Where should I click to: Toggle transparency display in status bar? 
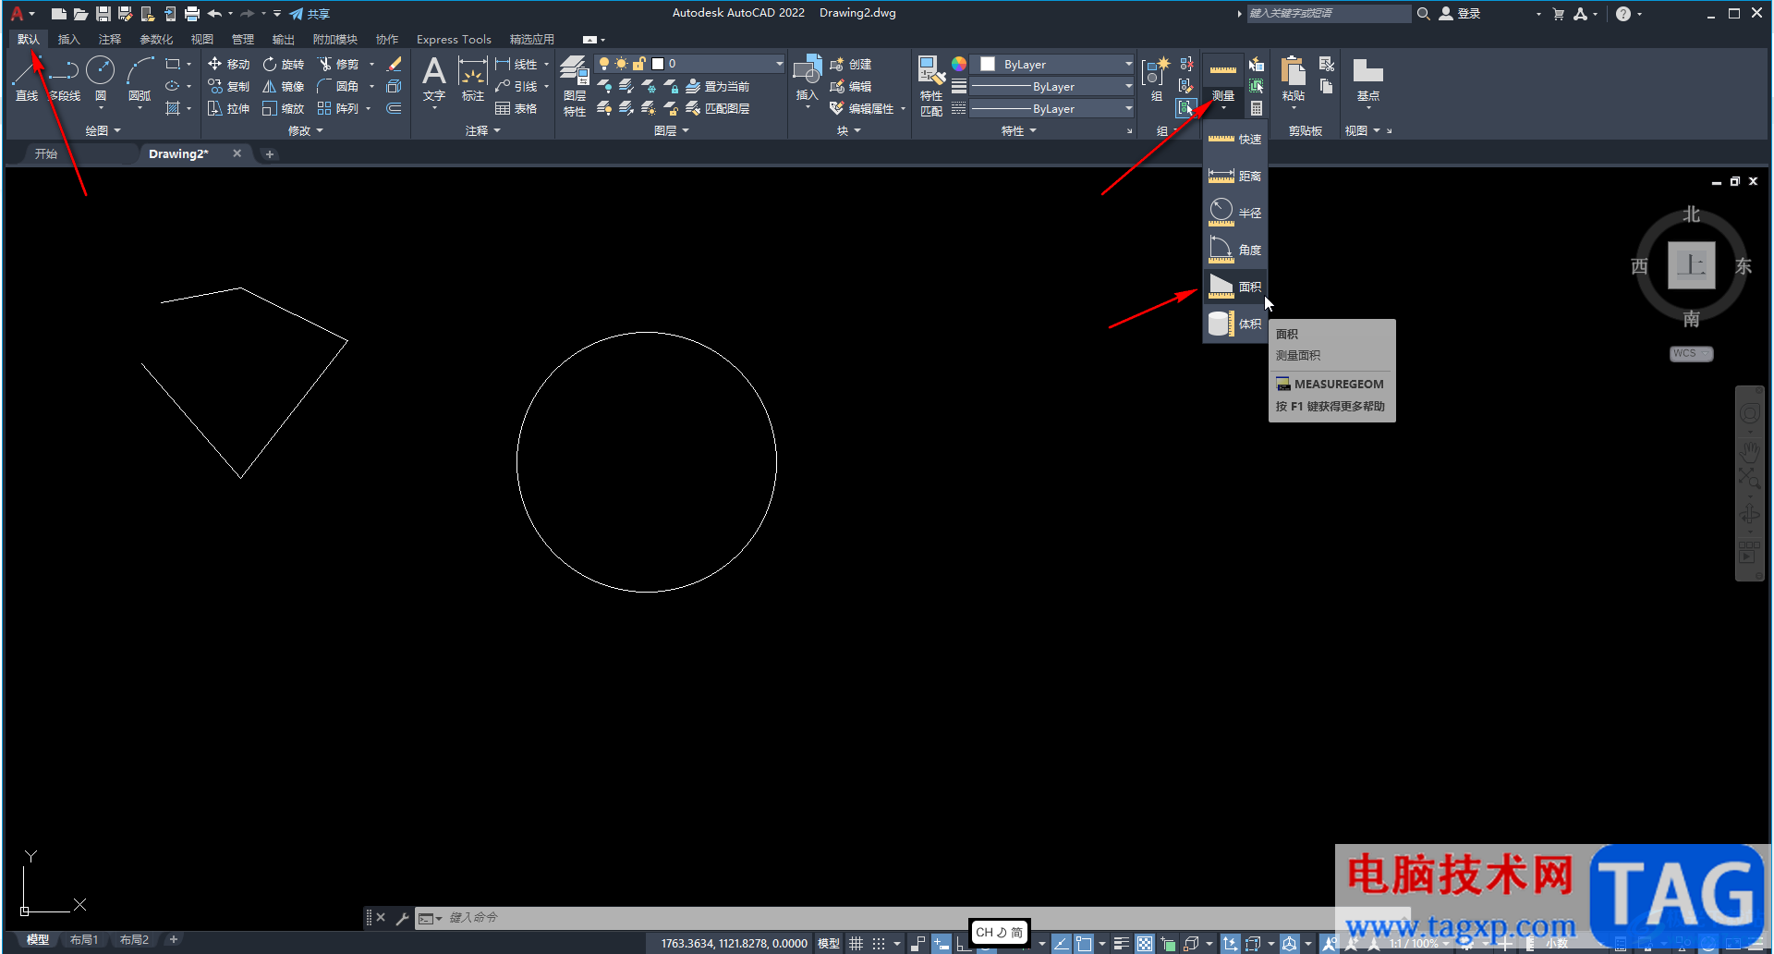tap(1145, 943)
